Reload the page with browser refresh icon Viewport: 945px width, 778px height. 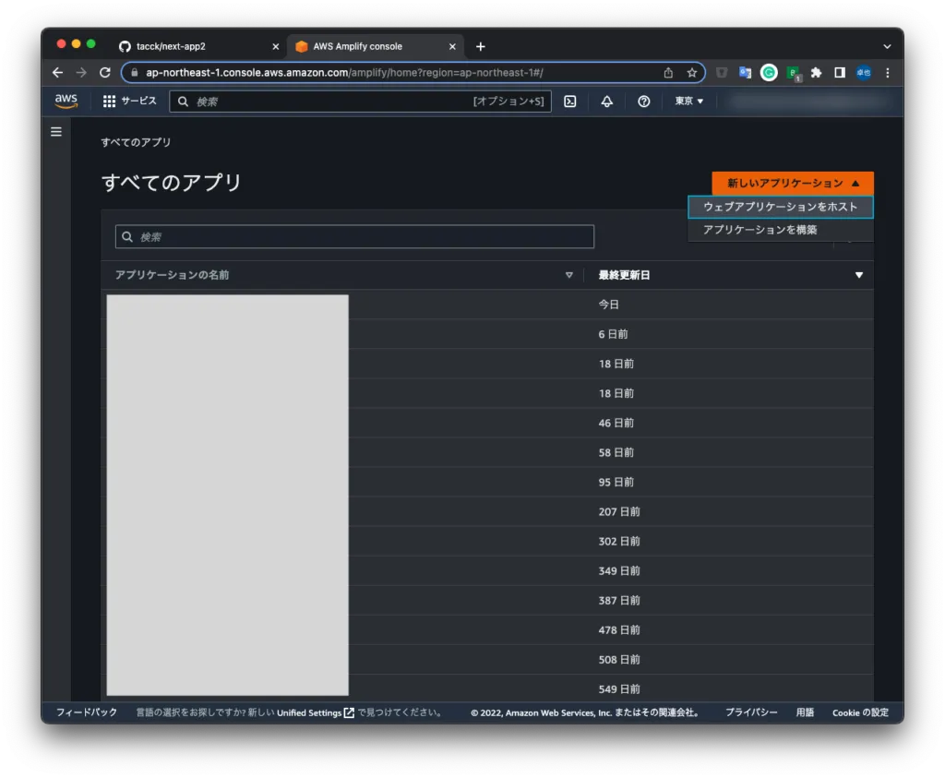click(x=105, y=72)
